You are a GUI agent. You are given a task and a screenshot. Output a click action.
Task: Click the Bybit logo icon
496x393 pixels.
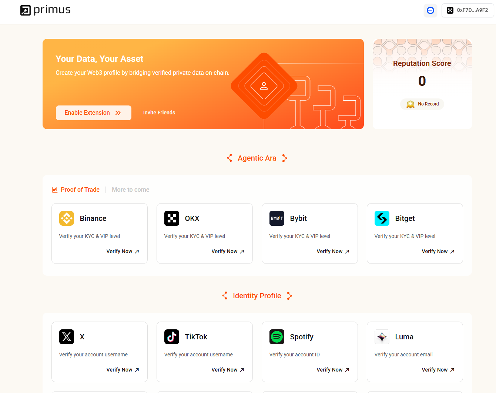tap(277, 218)
